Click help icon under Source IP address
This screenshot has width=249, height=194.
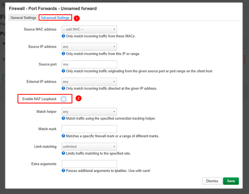click(63, 54)
